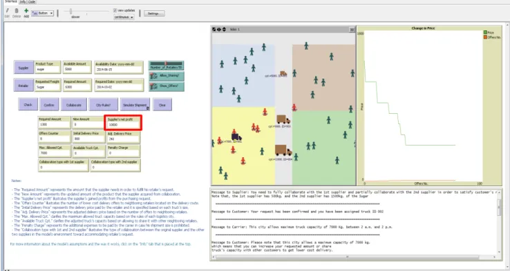Click the brown truck labeled ID=003
The height and width of the screenshot is (271, 510).
(283, 119)
